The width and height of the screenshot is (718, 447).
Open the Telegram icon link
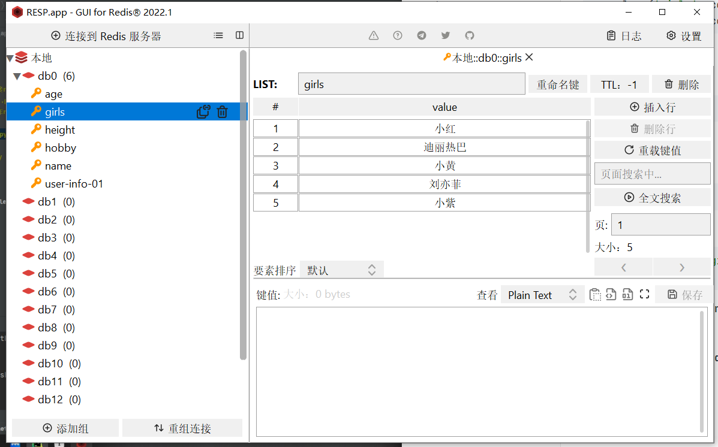(422, 36)
